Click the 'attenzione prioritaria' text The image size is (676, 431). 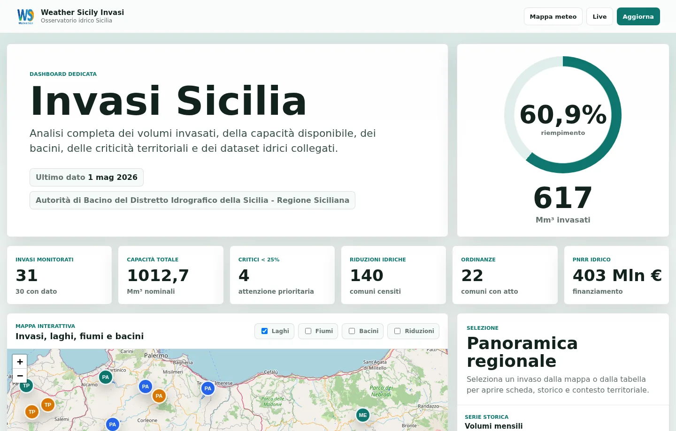276,291
